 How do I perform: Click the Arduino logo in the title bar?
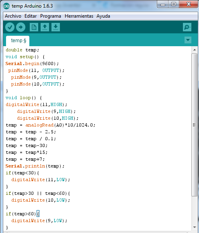(x=6, y=6)
